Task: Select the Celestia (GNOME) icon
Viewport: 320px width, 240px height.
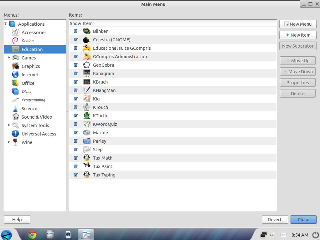Action: tap(87, 40)
